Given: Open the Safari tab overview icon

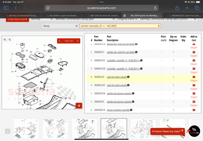Looking at the screenshot, I should point(197,8).
